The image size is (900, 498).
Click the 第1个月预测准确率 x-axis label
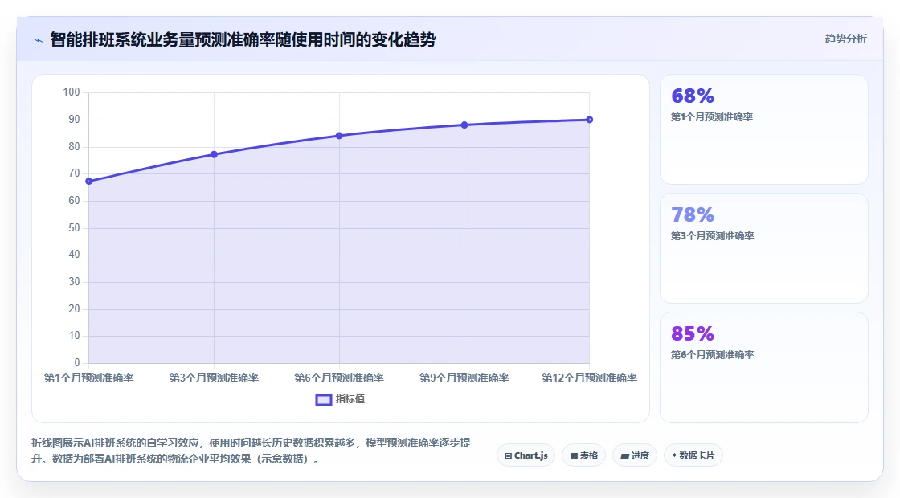click(x=89, y=378)
